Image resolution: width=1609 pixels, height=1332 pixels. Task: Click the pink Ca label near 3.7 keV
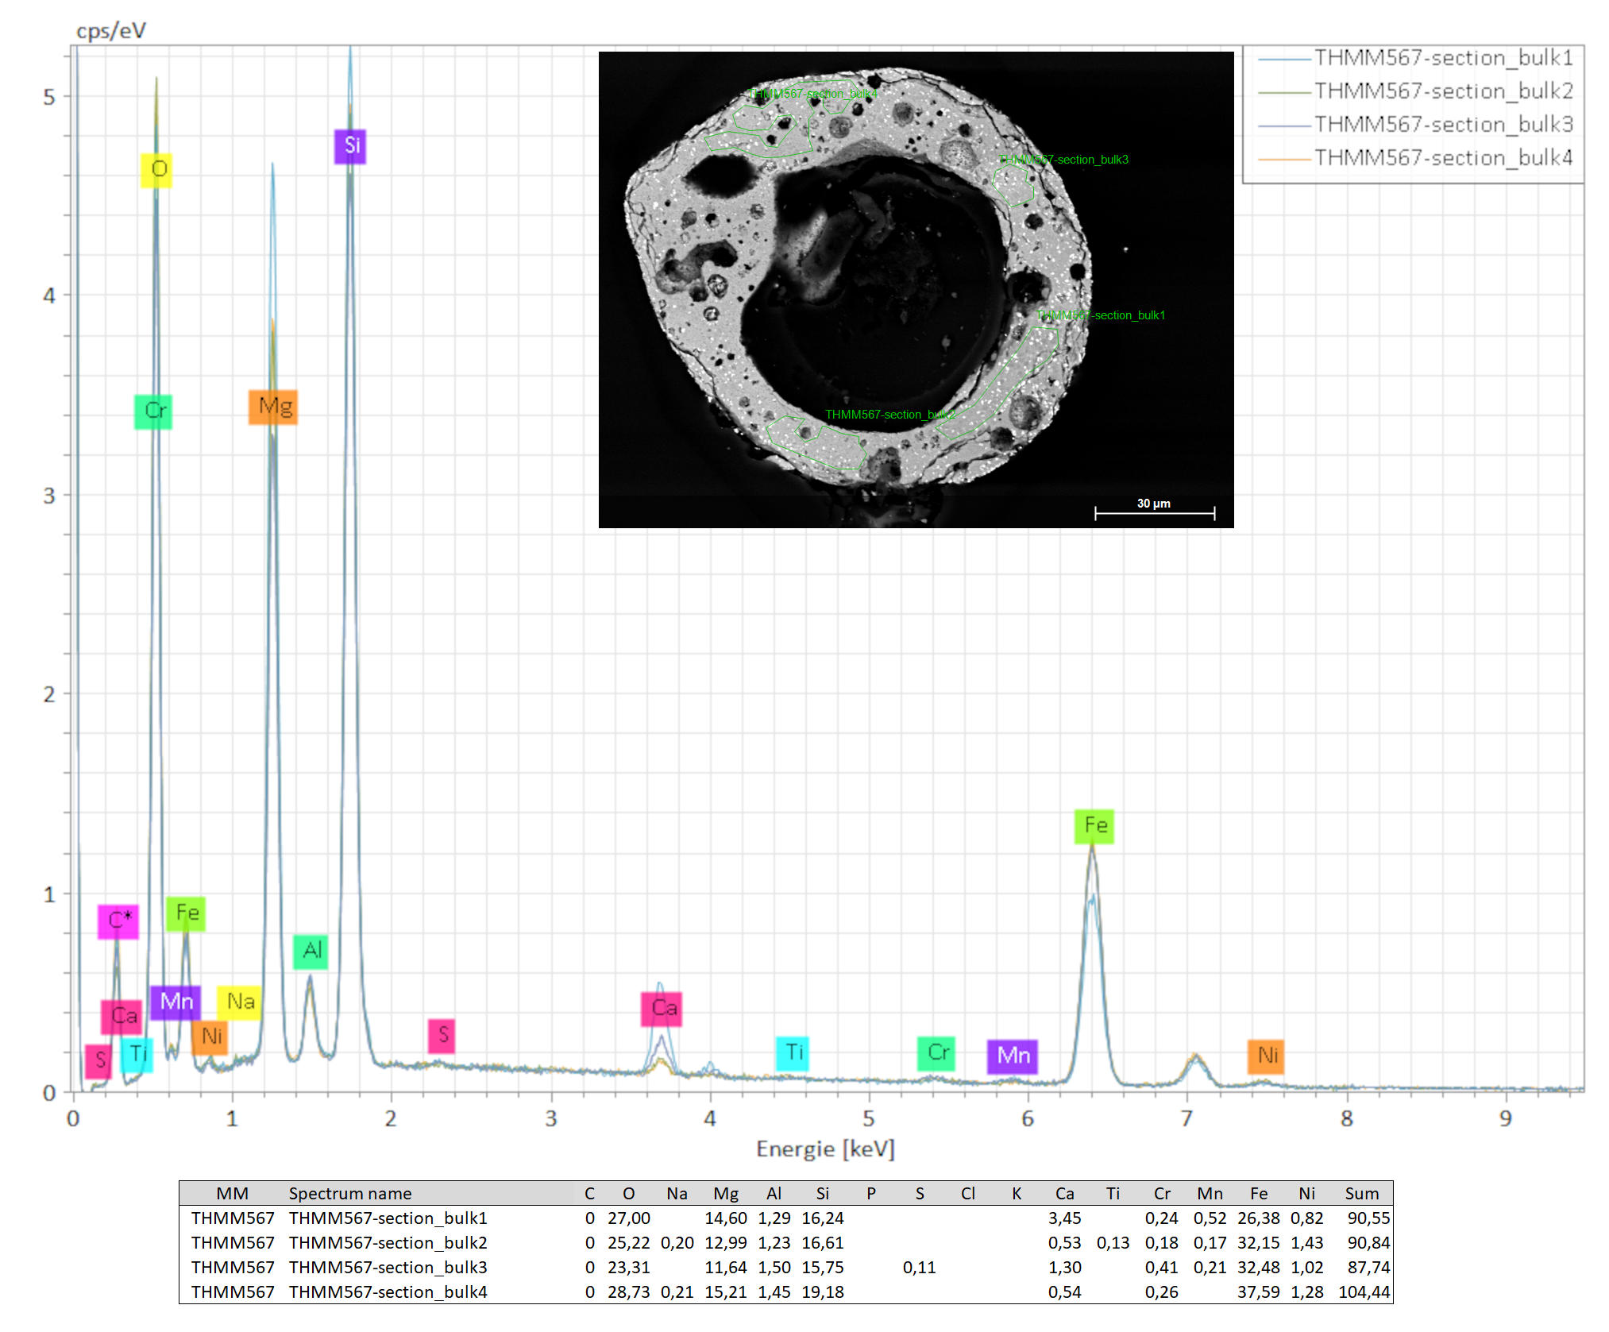[x=662, y=1009]
